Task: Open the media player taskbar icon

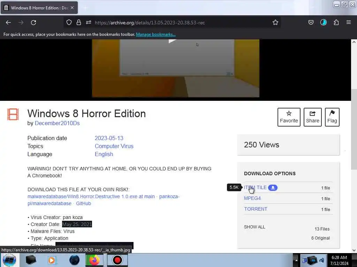Action: (x=52, y=260)
